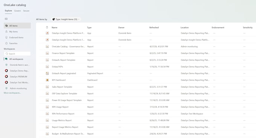This screenshot has height=138, width=256.
Task: Click report icon for Usage Metrics Report
Action: (x=47, y=120)
